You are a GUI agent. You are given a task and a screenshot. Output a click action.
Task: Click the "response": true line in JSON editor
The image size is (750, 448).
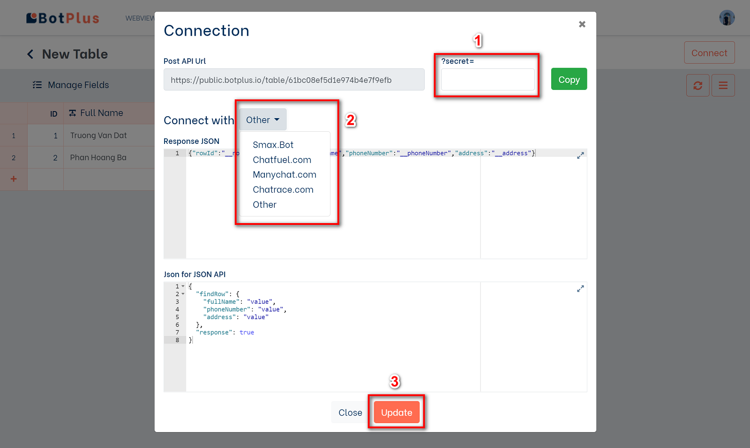point(225,332)
